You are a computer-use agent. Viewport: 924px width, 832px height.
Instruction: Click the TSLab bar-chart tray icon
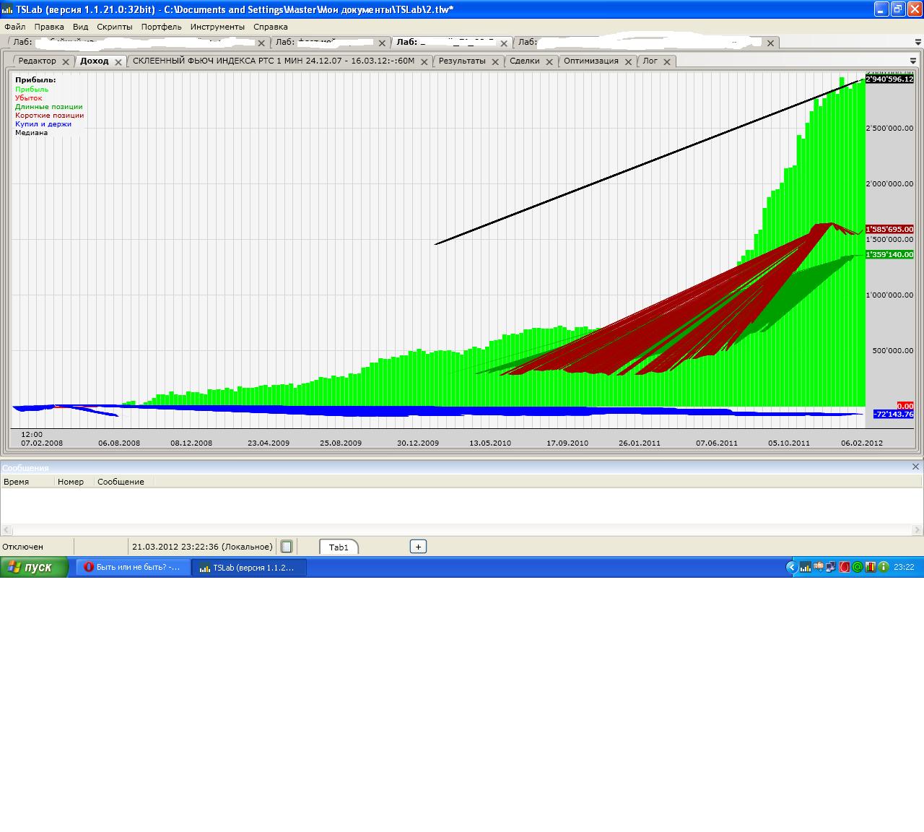pyautogui.click(x=805, y=568)
